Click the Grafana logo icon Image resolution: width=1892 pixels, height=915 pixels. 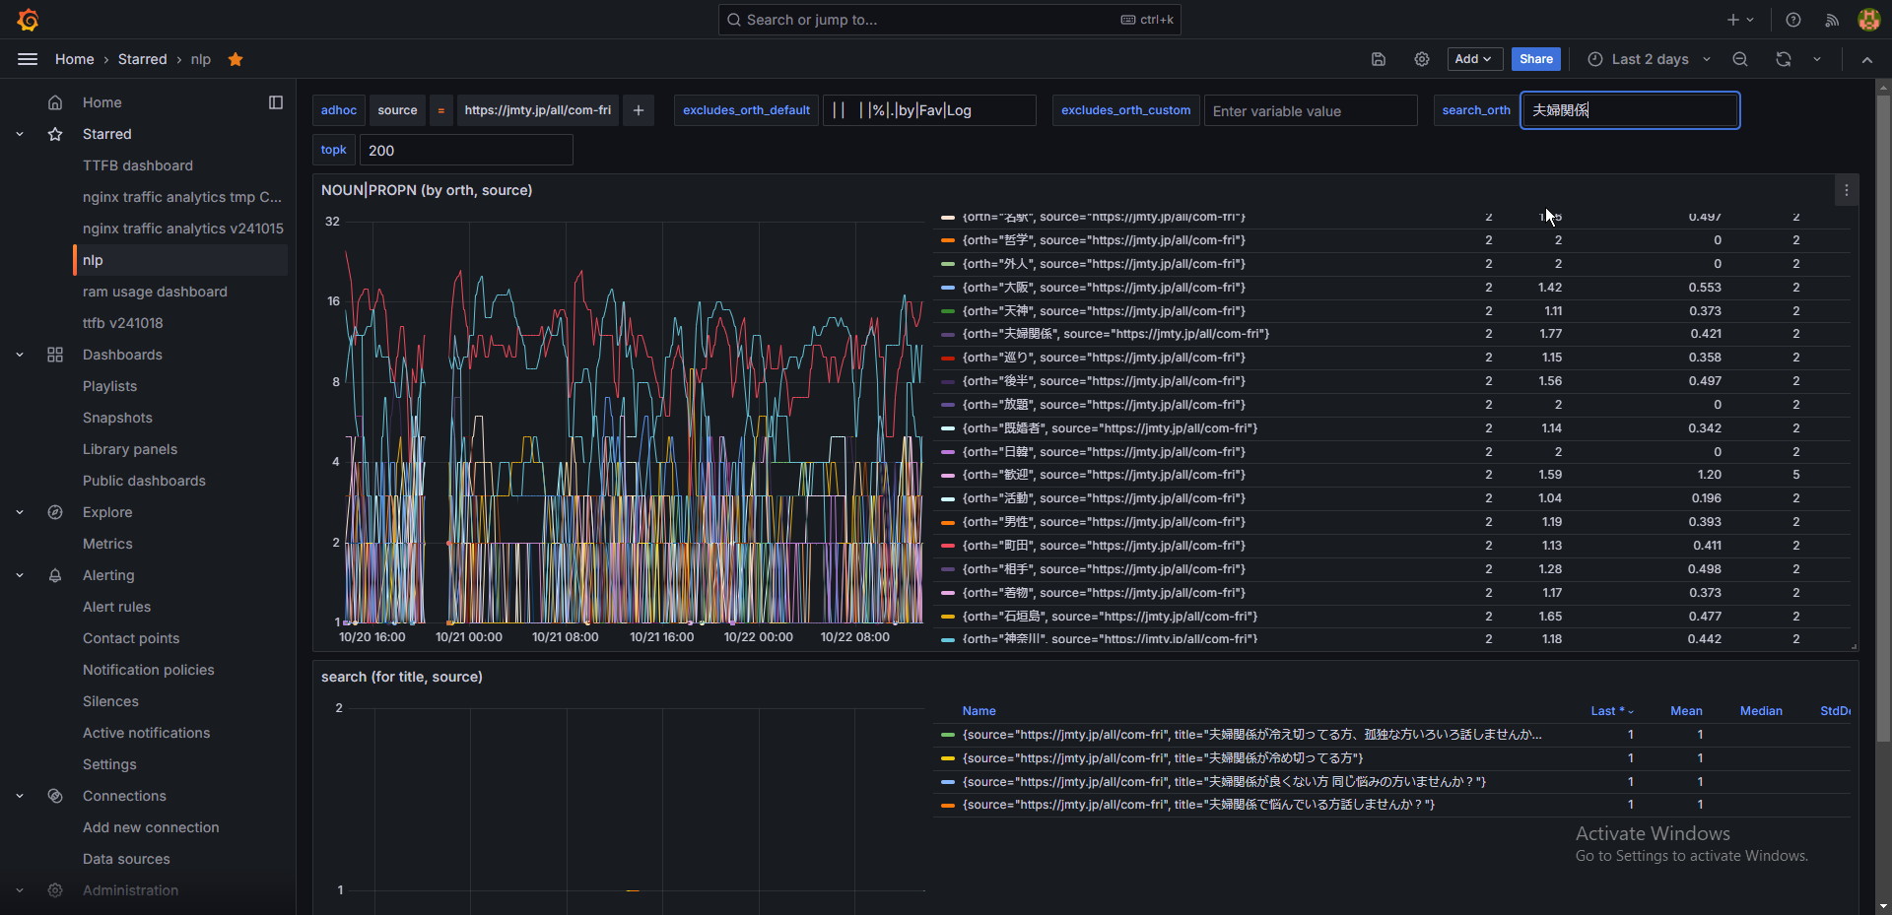pos(28,20)
